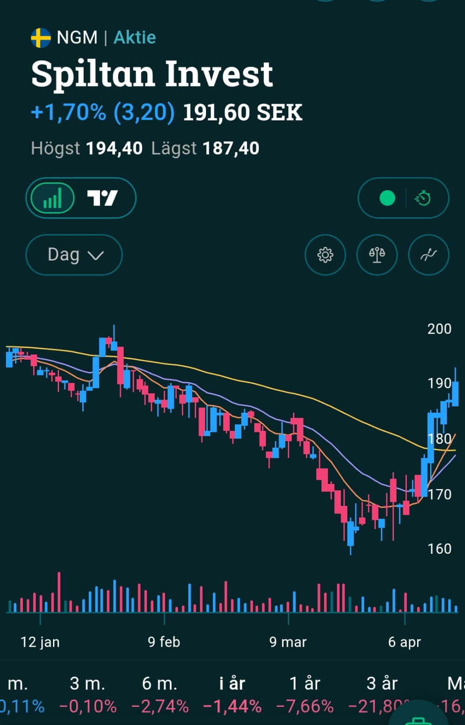Tap the Swedish flag icon

[41, 38]
